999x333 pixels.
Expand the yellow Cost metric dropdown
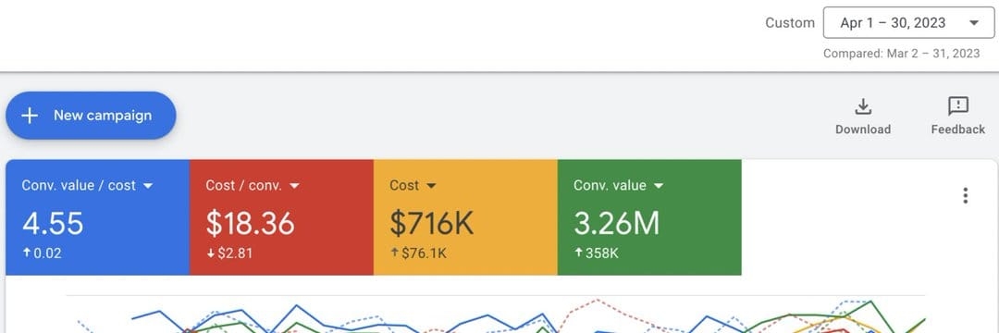click(431, 186)
